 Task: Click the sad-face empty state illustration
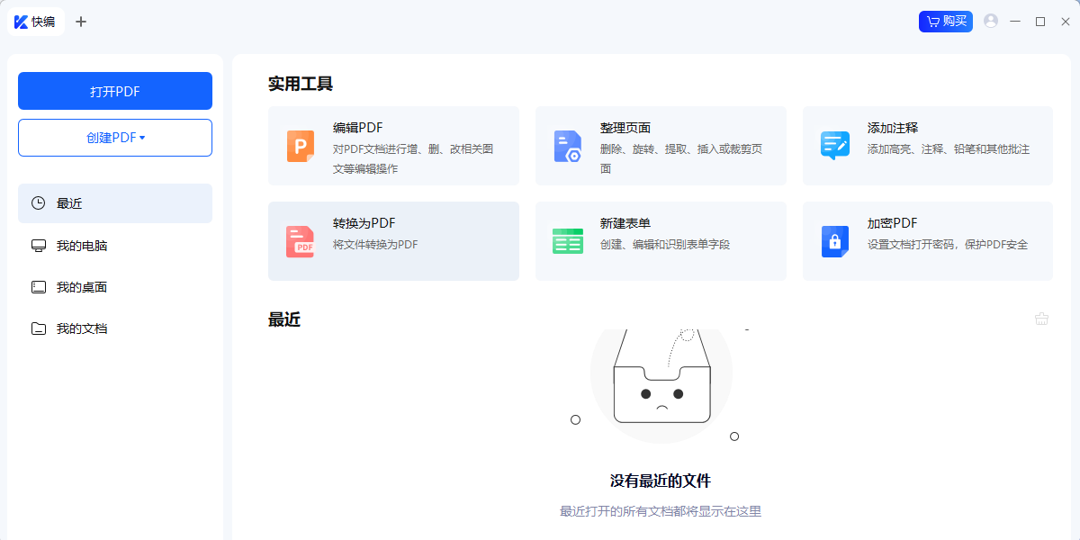661,396
